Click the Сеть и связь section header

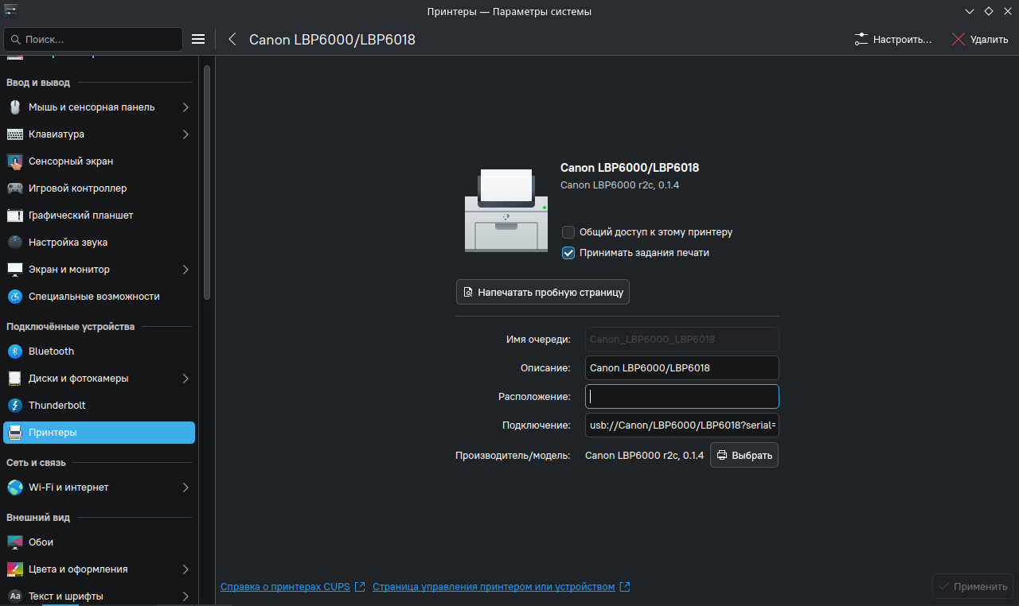(36, 463)
